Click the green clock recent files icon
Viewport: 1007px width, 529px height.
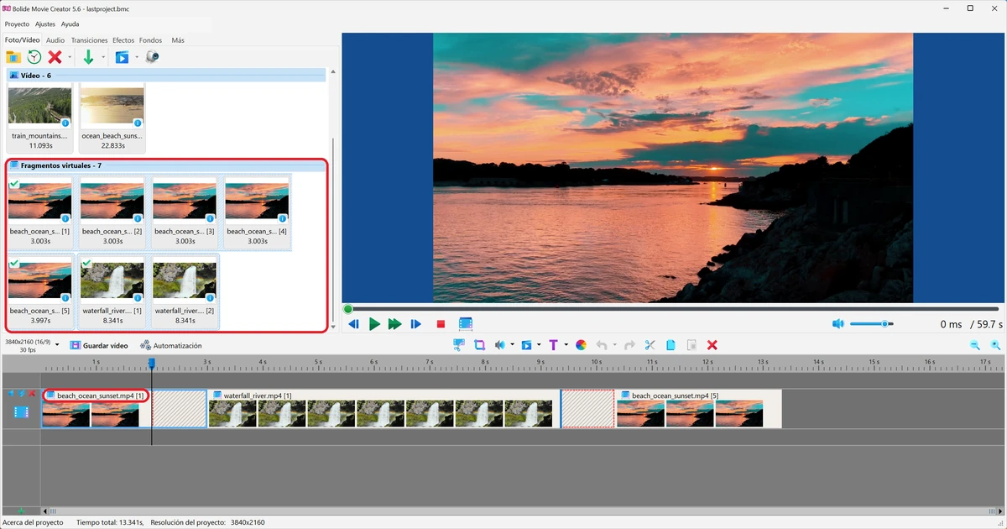click(x=34, y=57)
